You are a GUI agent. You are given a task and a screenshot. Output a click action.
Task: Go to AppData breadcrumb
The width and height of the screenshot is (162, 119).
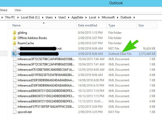(x=77, y=17)
